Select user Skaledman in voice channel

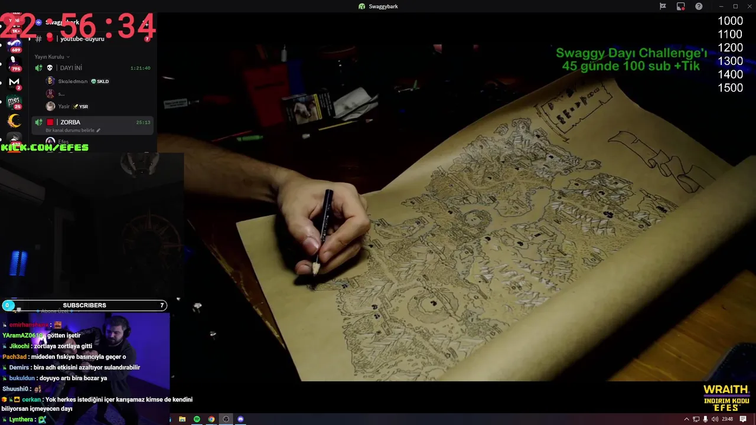point(73,81)
